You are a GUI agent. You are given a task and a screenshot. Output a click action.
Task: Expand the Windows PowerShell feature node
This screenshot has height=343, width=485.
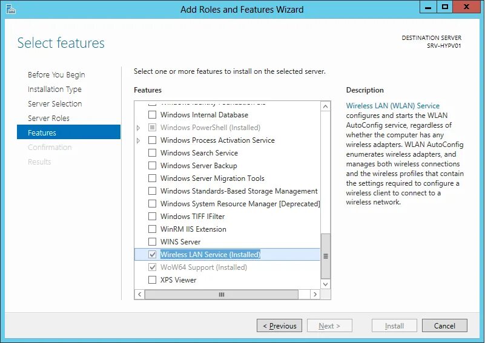point(139,128)
